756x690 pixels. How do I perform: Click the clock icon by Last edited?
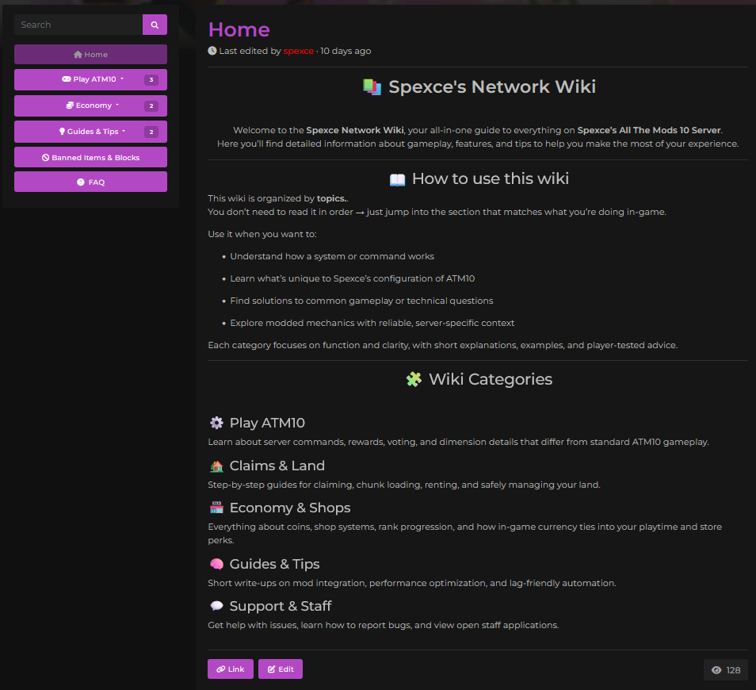tap(212, 51)
